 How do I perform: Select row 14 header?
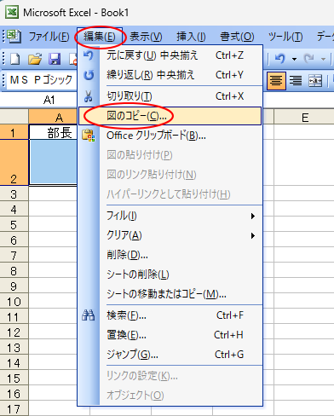(14, 362)
